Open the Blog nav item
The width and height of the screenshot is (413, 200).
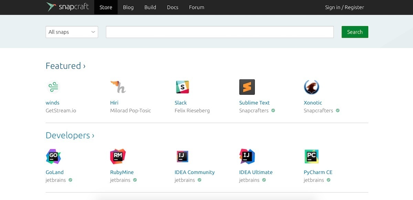click(128, 7)
